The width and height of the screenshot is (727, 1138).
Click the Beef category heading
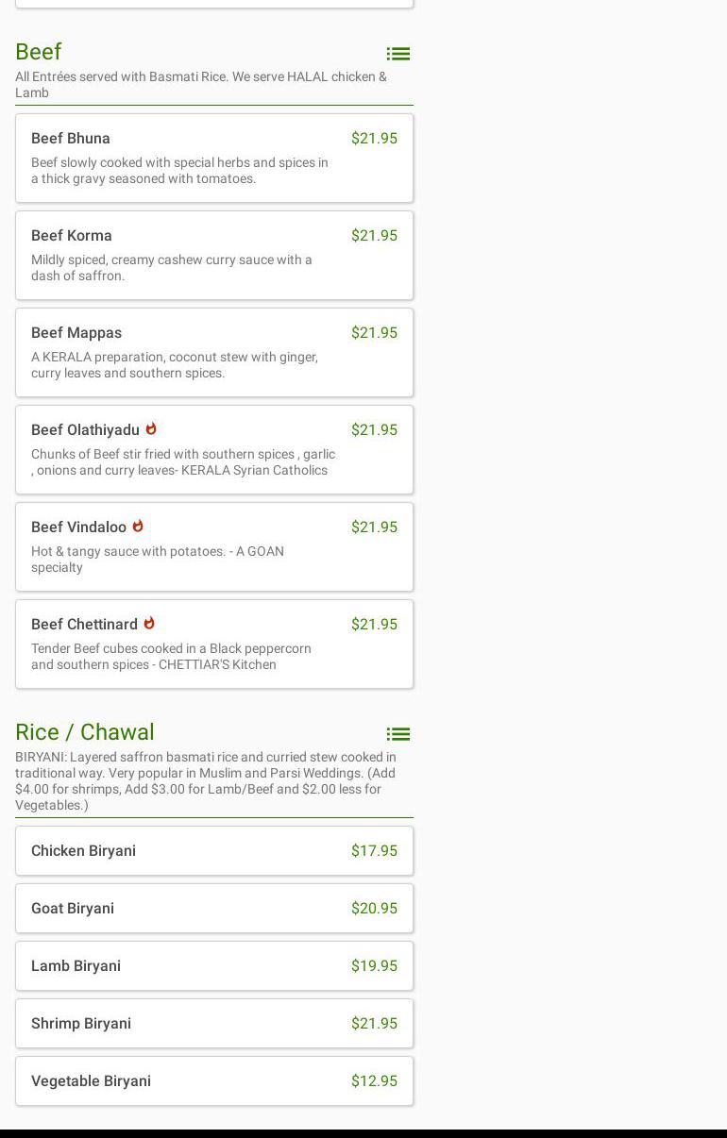(39, 52)
